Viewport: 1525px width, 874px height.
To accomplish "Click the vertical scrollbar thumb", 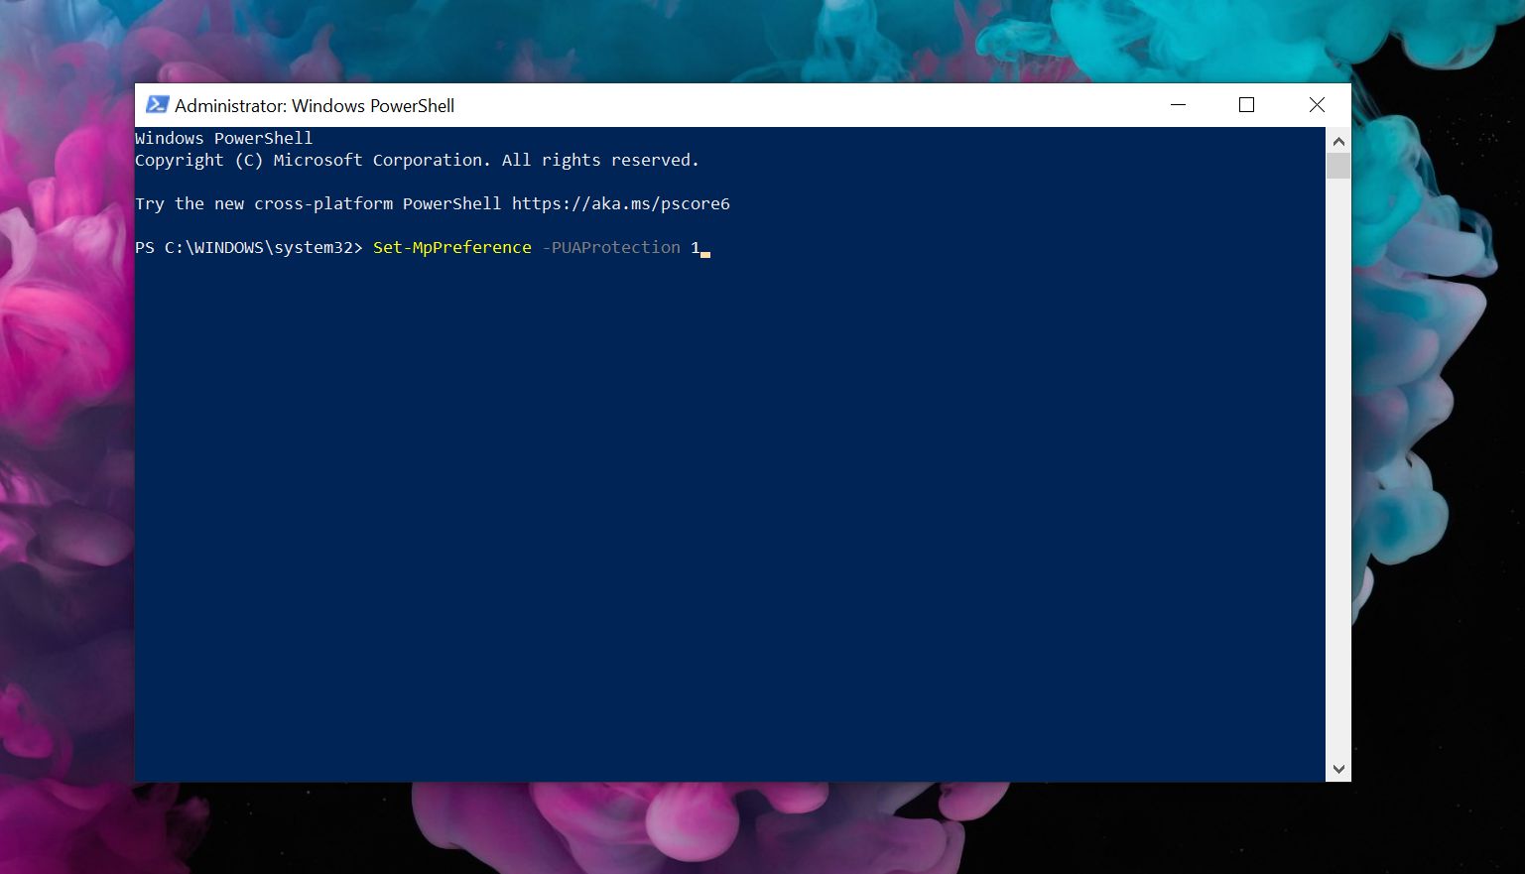I will point(1338,166).
